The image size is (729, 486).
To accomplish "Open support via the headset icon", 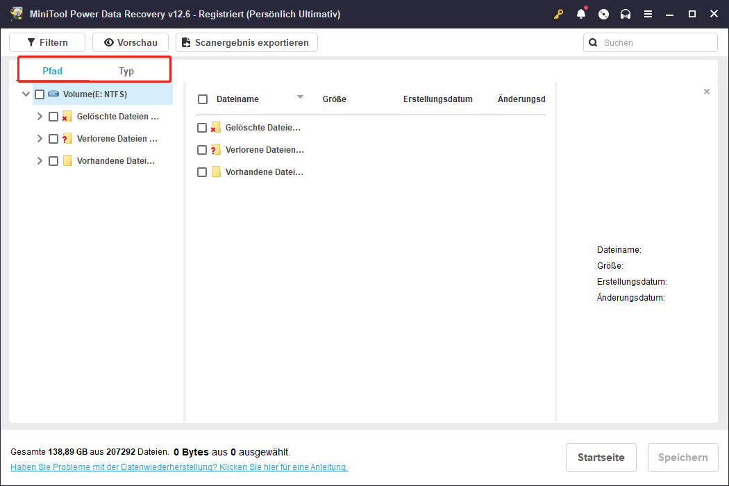I will (x=626, y=15).
